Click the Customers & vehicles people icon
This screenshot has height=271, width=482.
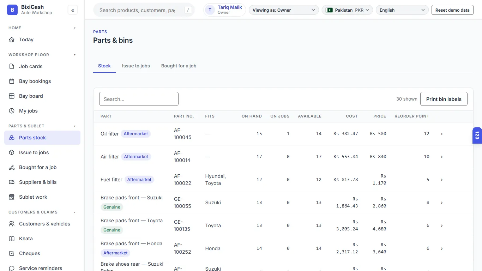point(12,224)
